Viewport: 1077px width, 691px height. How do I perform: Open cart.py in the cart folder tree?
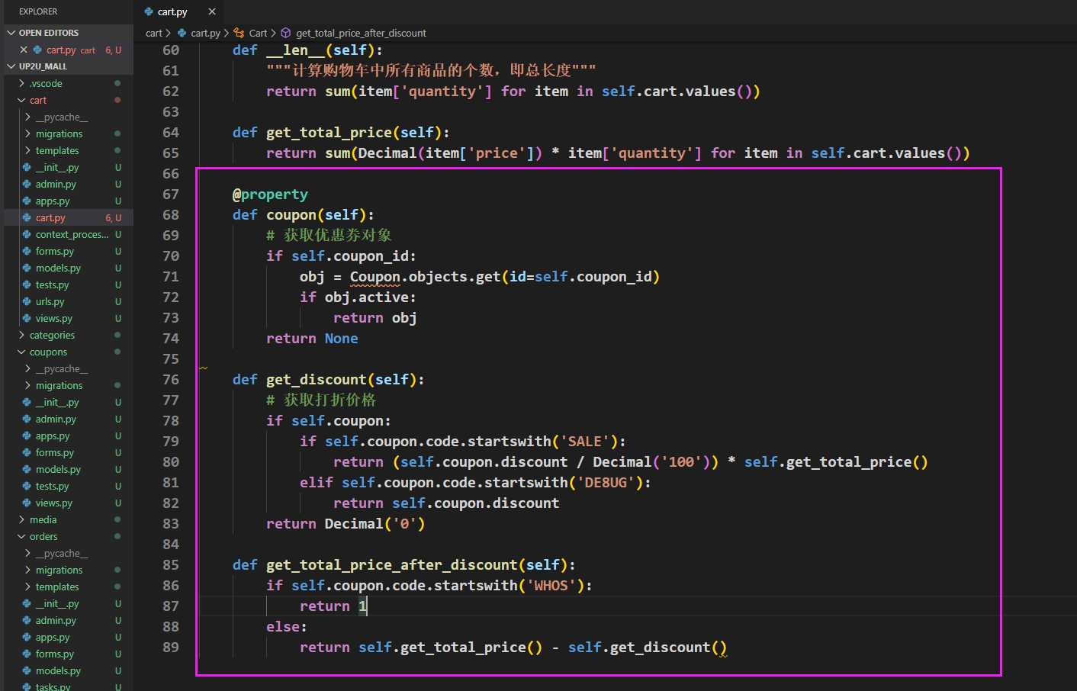tap(50, 217)
